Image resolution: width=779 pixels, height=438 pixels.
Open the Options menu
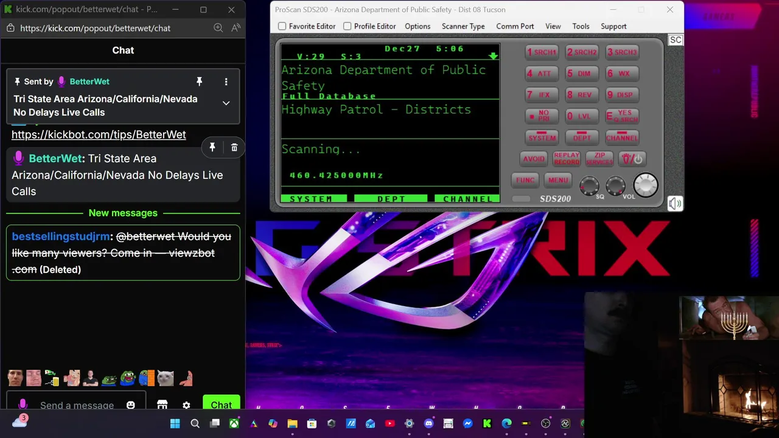(x=417, y=26)
